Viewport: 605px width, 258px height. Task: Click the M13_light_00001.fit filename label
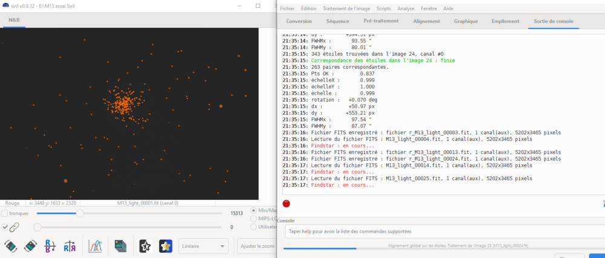tap(148, 203)
